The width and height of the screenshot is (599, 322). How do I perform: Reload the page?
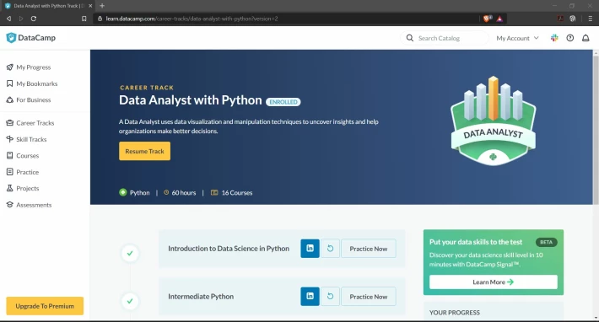(34, 19)
